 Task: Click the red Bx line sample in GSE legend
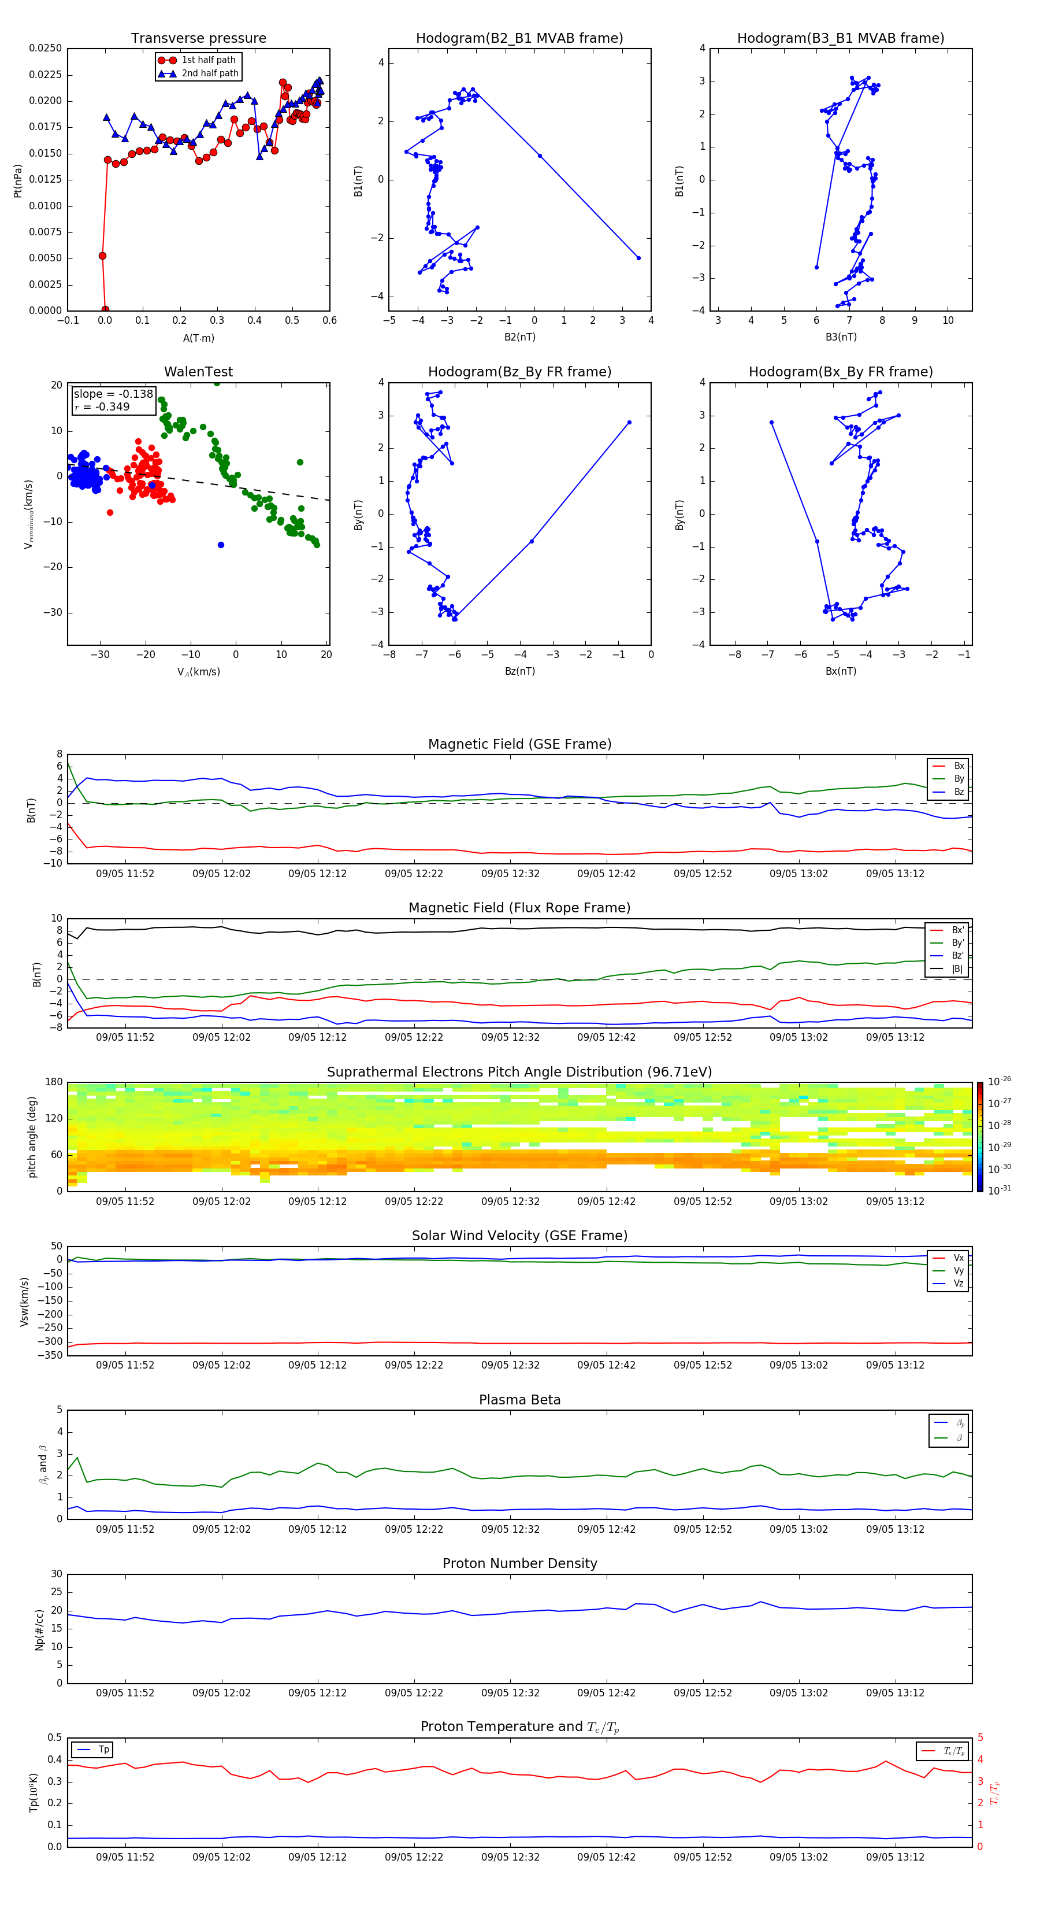click(x=938, y=766)
